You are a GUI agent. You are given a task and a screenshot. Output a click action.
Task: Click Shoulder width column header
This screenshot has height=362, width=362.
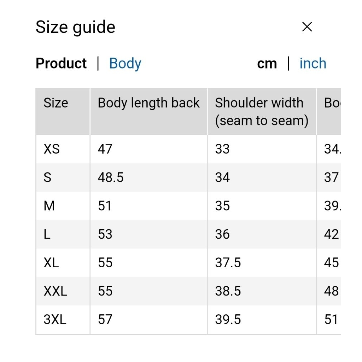pyautogui.click(x=262, y=111)
